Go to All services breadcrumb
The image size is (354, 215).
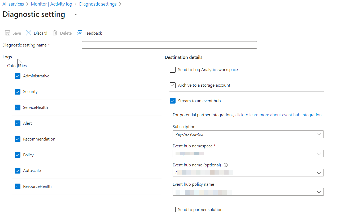[x=13, y=4]
